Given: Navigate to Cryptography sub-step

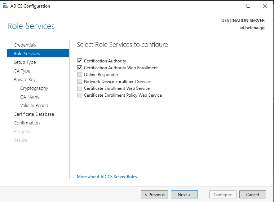Looking at the screenshot, I should tap(34, 88).
